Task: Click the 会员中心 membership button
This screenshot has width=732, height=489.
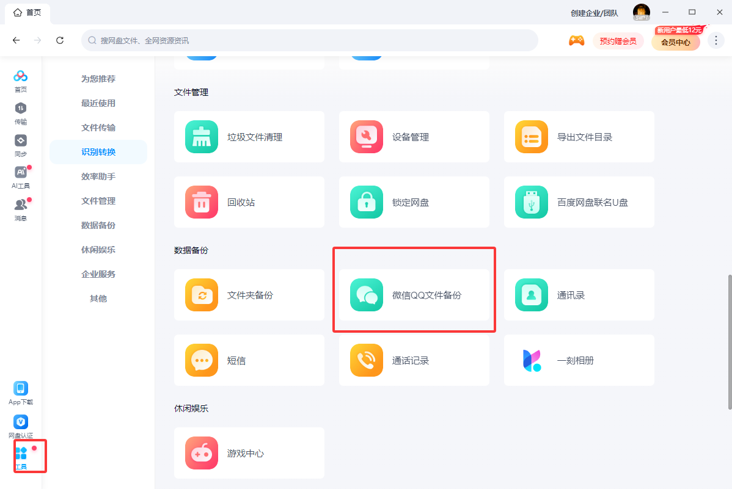Action: (x=675, y=42)
